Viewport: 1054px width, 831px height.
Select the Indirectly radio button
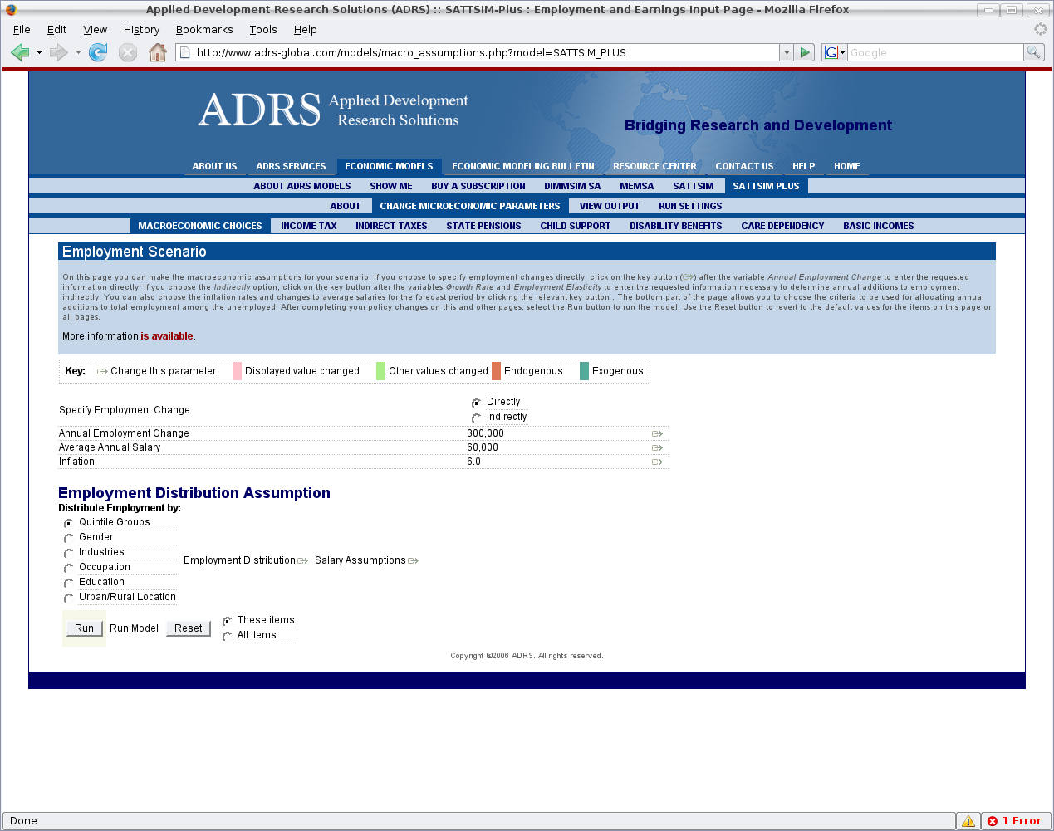pyautogui.click(x=476, y=418)
